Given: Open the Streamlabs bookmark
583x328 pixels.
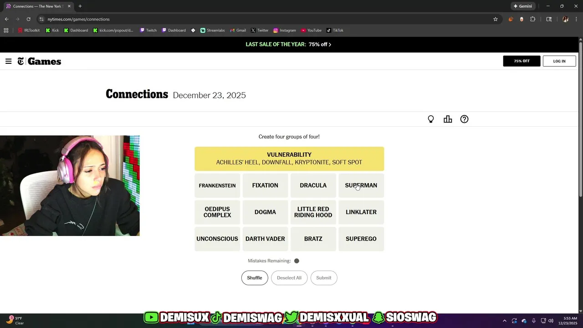Looking at the screenshot, I should coord(213,31).
